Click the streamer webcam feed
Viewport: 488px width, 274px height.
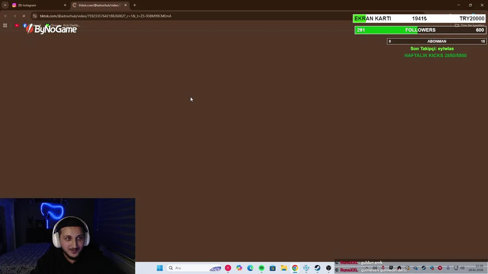[67, 236]
